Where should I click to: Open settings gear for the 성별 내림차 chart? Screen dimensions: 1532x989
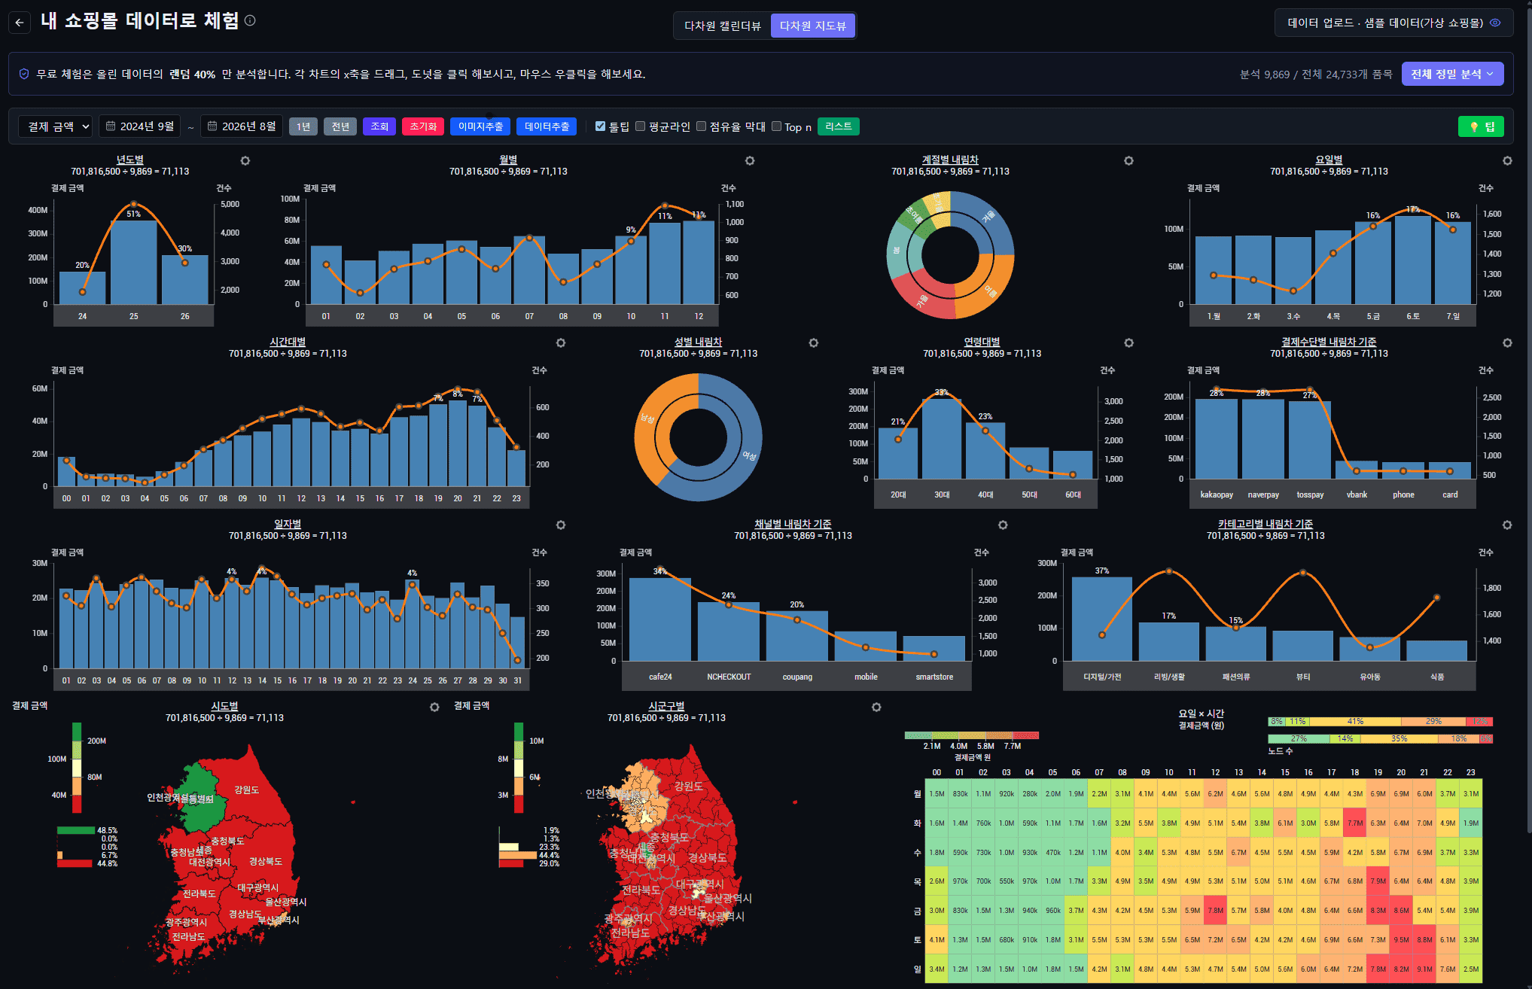click(x=814, y=342)
